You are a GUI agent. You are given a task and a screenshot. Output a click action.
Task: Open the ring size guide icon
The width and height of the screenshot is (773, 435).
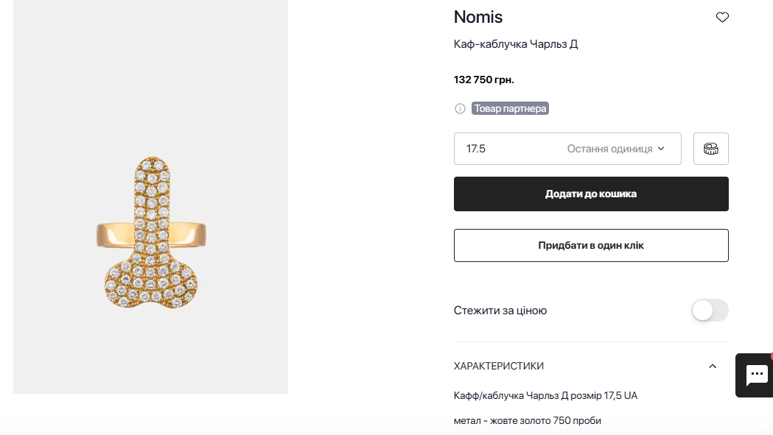click(x=710, y=149)
